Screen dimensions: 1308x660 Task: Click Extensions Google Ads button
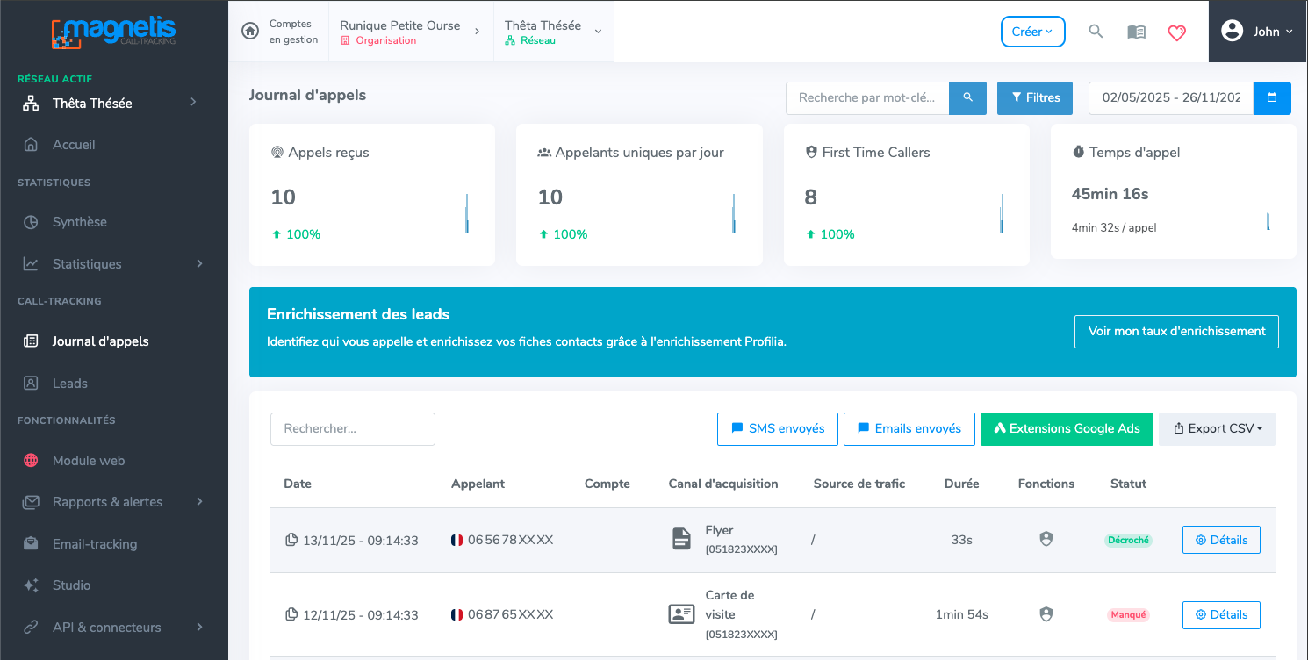[1066, 429]
